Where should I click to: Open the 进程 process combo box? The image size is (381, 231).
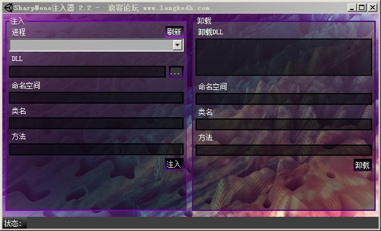click(x=96, y=45)
